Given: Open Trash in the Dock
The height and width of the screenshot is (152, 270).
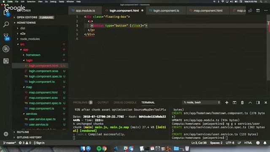Looking at the screenshot, I should [187, 149].
